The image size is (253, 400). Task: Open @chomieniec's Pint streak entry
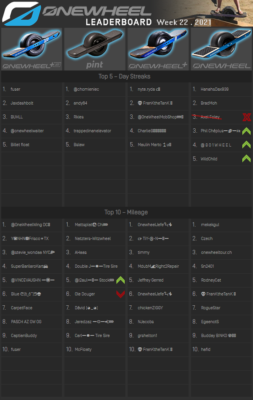[x=86, y=90]
